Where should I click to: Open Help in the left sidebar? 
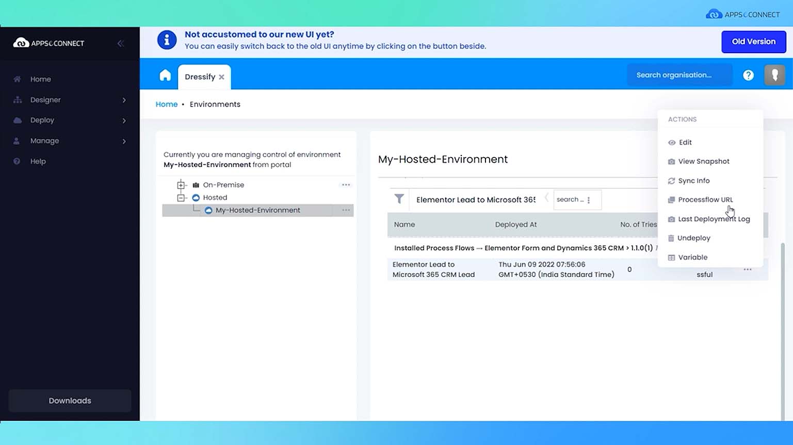[x=38, y=161]
